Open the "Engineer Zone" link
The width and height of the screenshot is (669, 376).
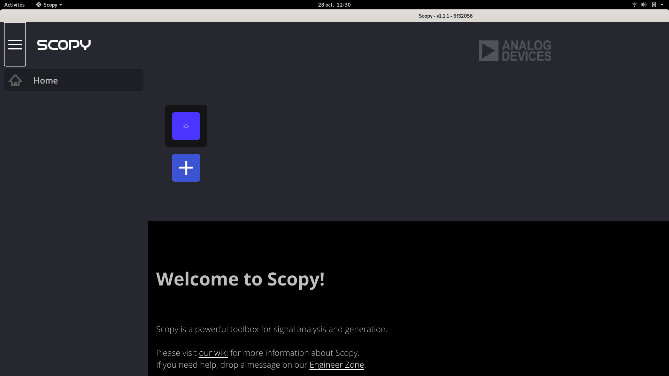336,365
